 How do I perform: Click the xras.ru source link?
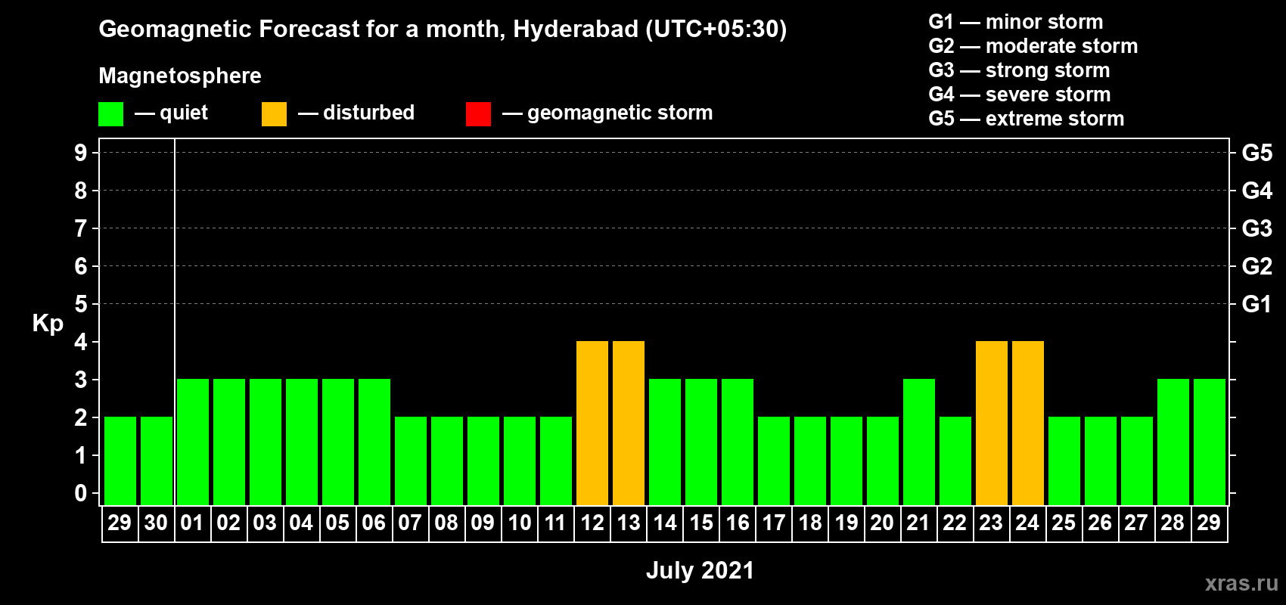click(1241, 583)
